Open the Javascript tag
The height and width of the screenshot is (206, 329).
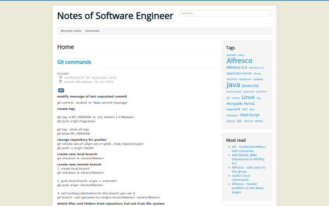[x=251, y=86]
